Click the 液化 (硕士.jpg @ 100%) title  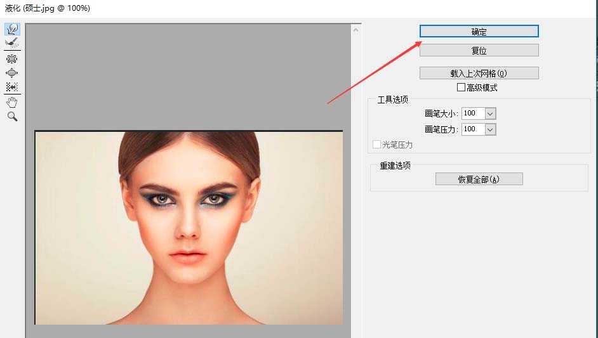(47, 8)
